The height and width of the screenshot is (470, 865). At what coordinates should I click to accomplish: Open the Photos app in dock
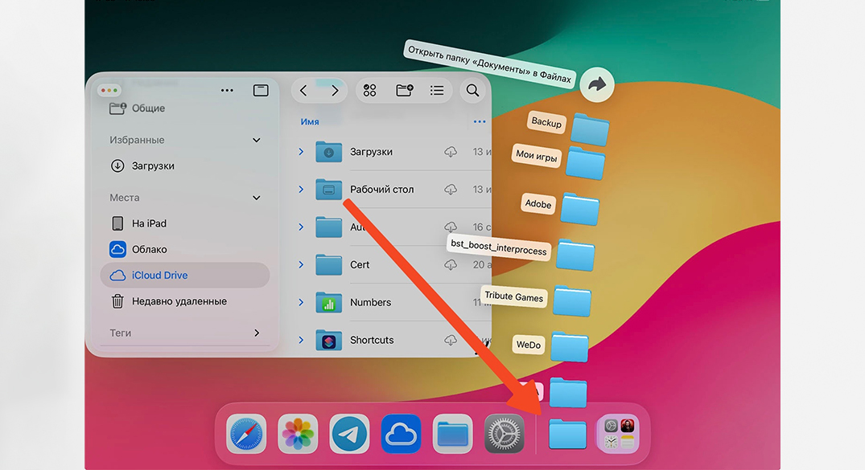298,435
